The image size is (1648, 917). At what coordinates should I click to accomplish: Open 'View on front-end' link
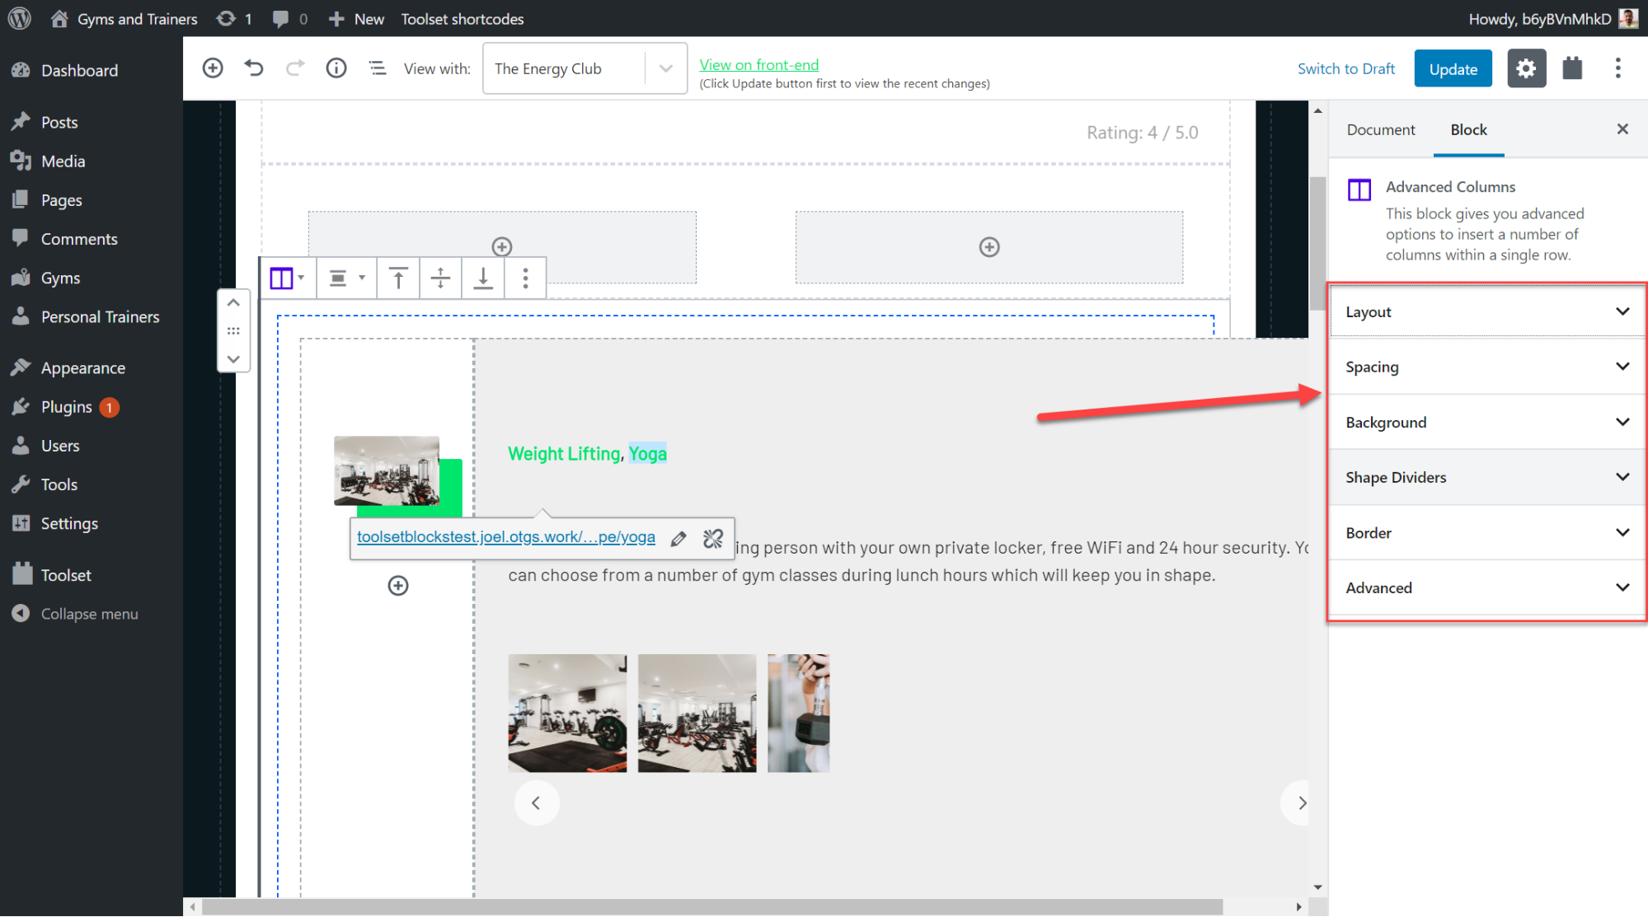pos(758,64)
